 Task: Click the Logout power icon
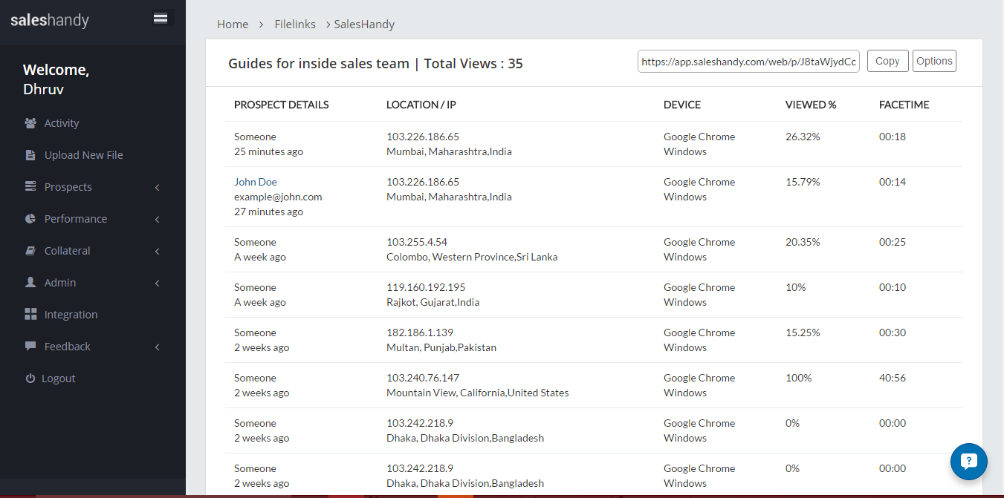coord(30,379)
